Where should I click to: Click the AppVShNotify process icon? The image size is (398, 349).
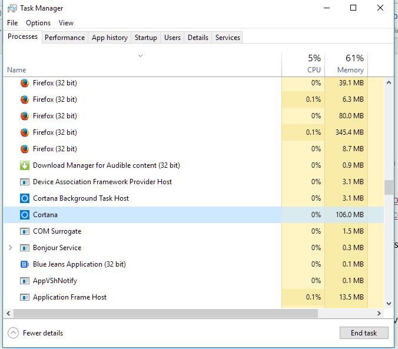click(x=25, y=281)
